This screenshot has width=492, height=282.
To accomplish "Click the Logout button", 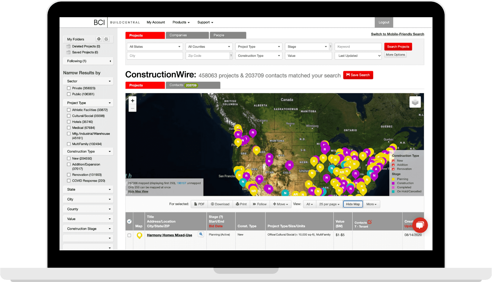I will pyautogui.click(x=384, y=22).
